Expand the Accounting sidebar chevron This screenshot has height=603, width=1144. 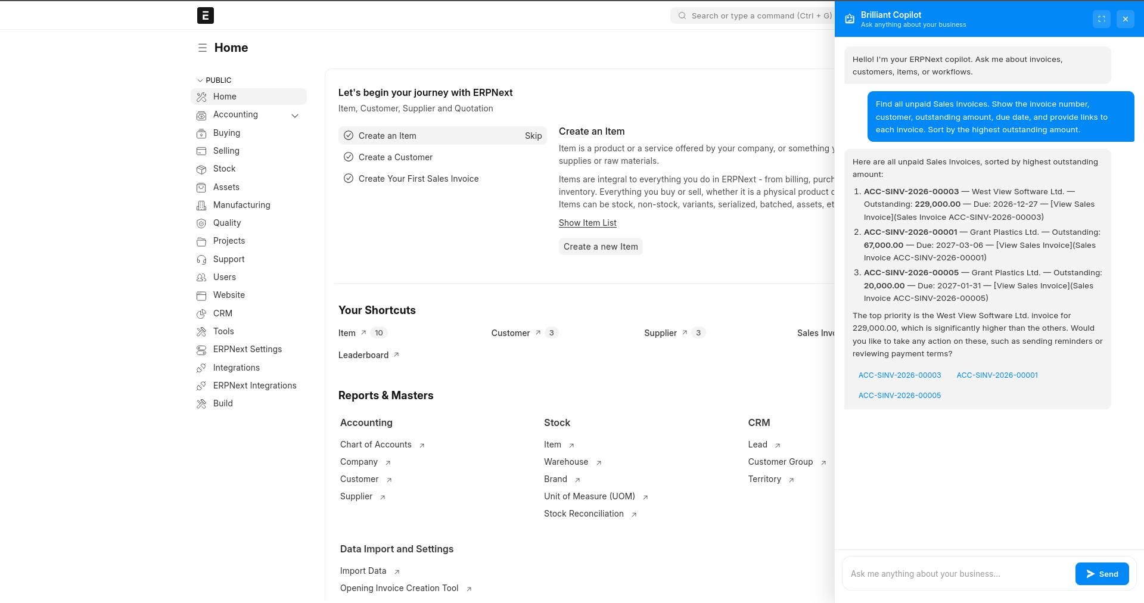pos(295,116)
